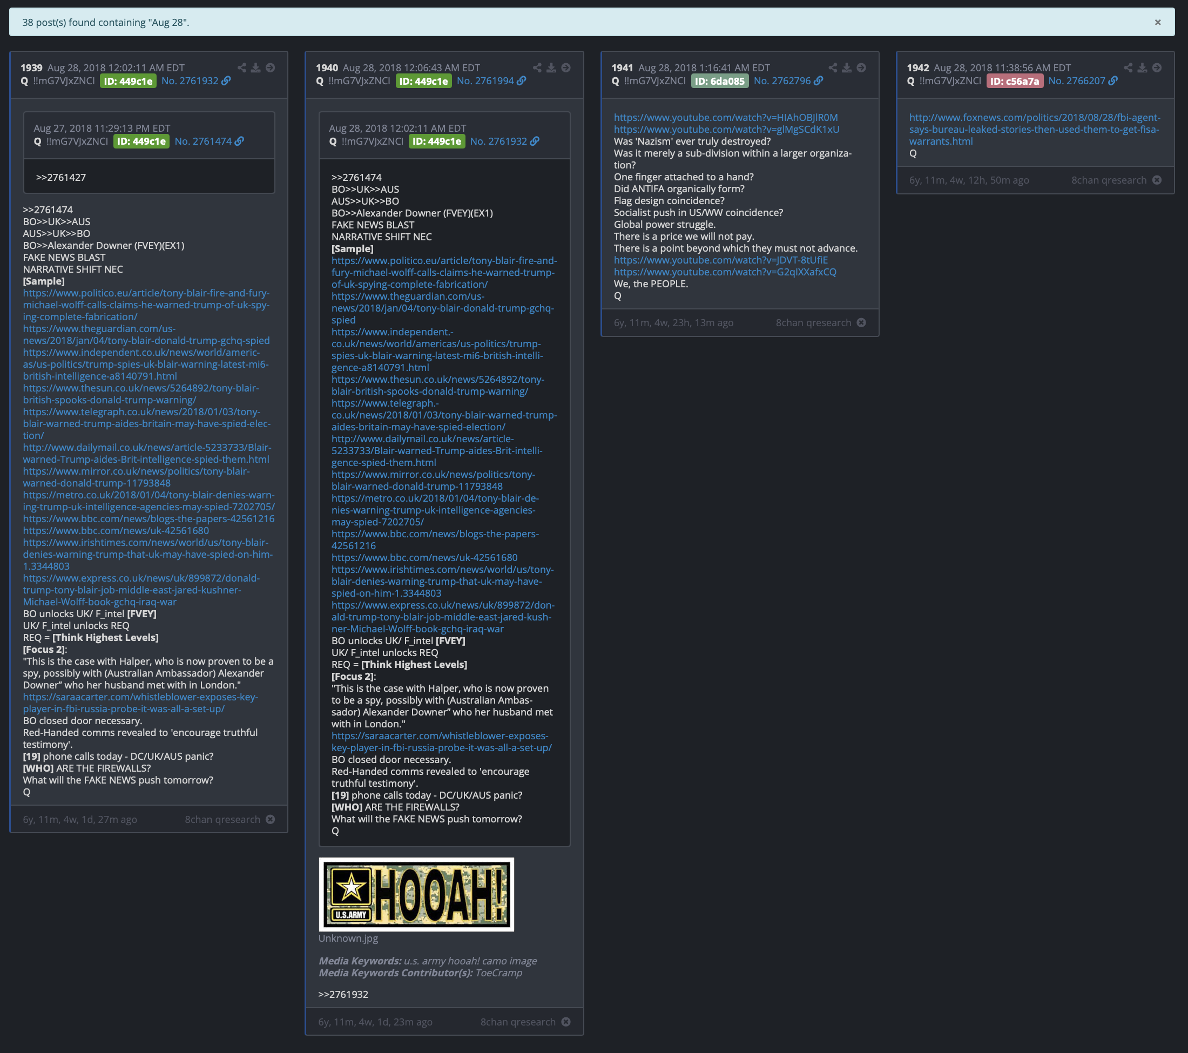Click post number 1939 heading

(31, 68)
